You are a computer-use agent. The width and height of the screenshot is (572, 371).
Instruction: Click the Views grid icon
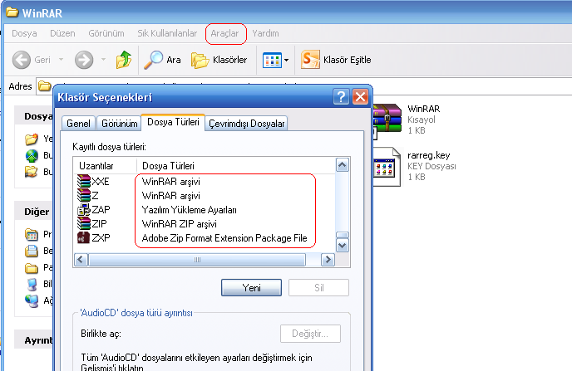point(272,60)
